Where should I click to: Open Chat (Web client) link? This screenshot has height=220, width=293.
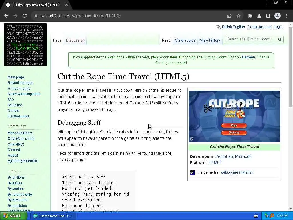point(21,139)
